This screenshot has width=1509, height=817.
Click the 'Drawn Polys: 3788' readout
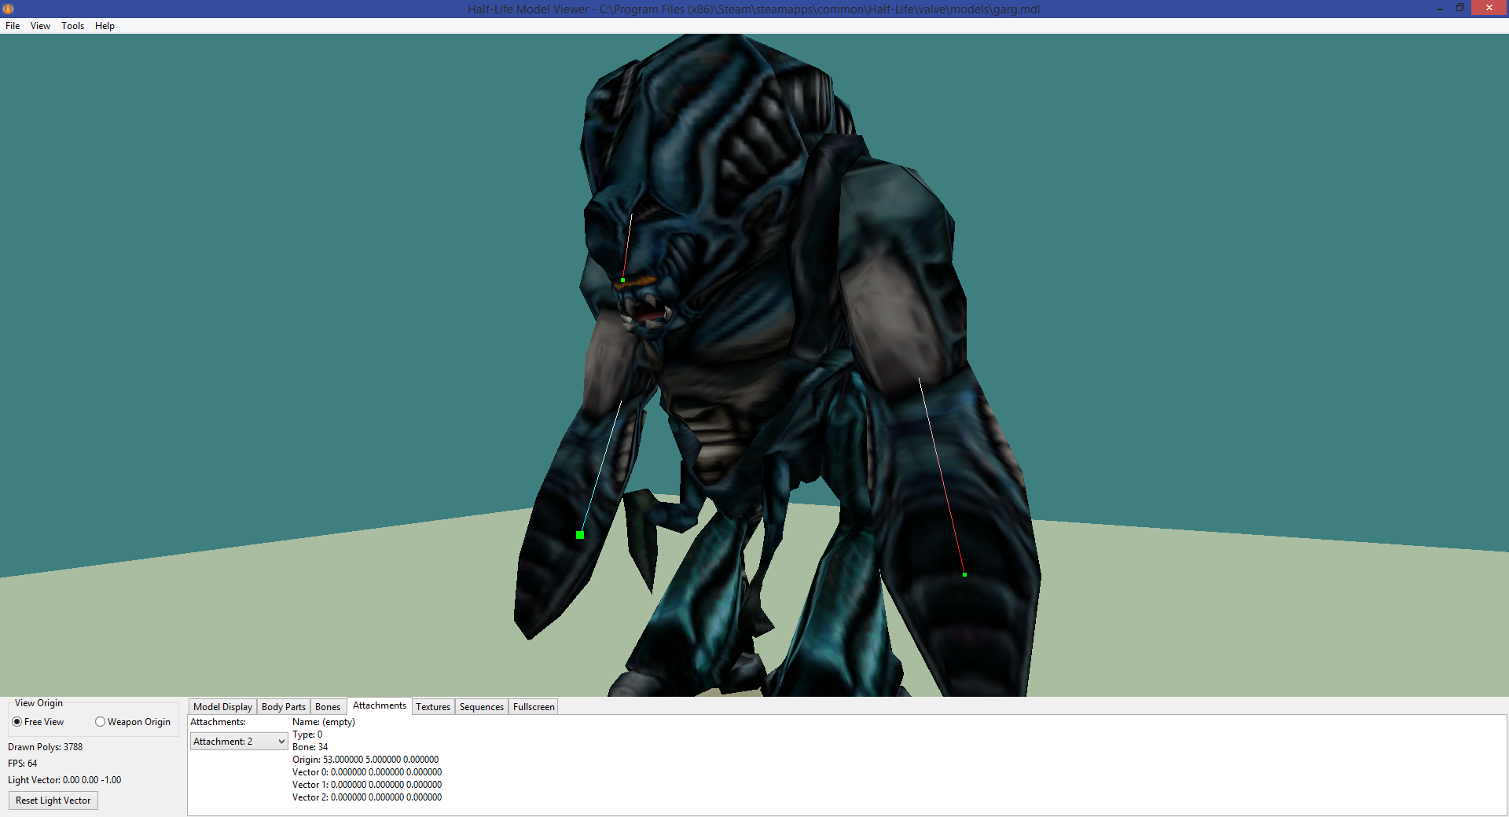tap(45, 747)
